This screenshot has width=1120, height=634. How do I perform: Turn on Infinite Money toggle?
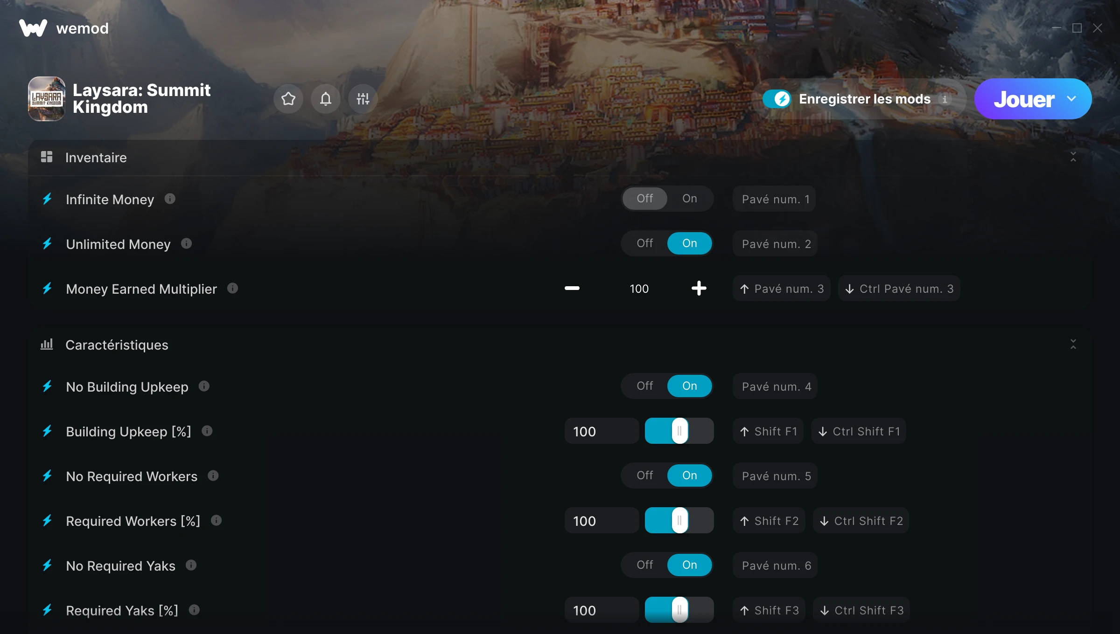tap(689, 199)
